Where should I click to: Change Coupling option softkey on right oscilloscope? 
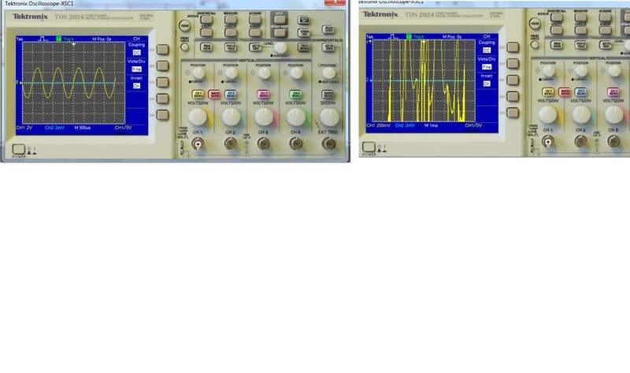click(x=513, y=49)
